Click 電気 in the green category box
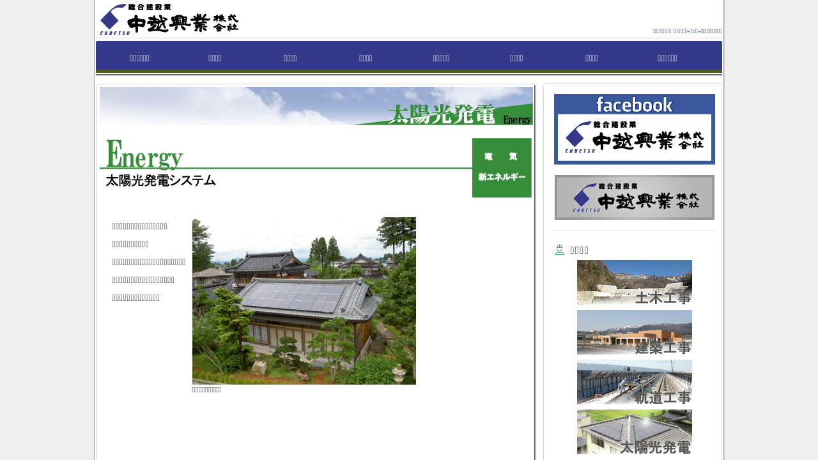 [500, 157]
